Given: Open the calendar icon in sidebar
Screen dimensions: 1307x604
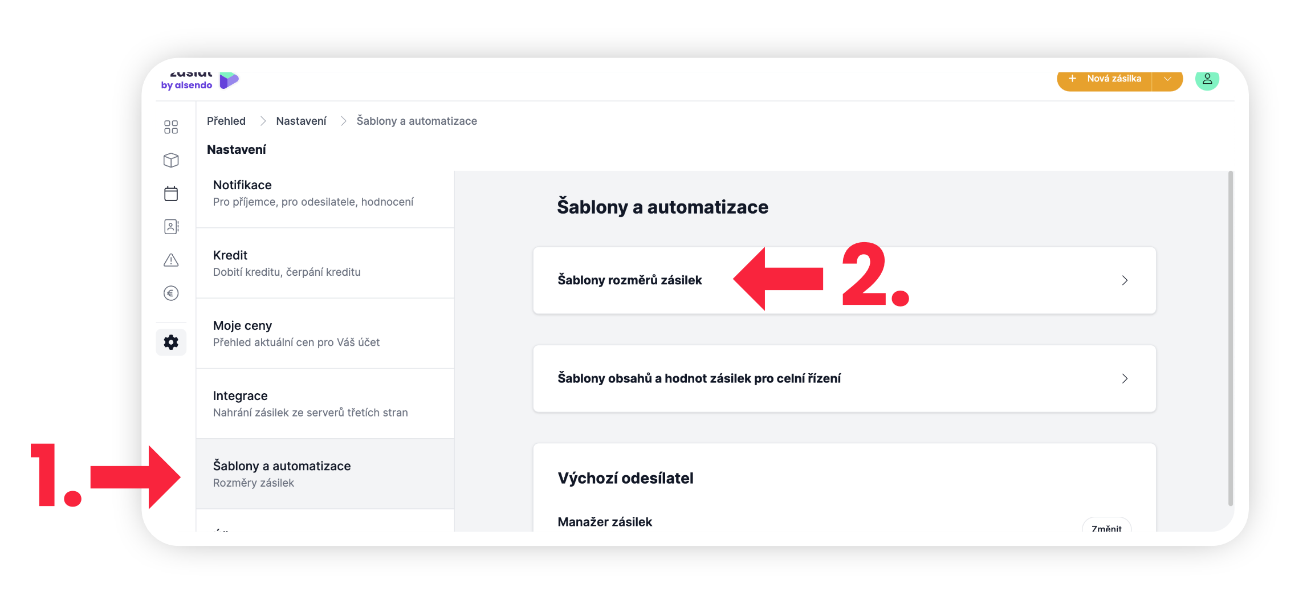Looking at the screenshot, I should pyautogui.click(x=171, y=194).
